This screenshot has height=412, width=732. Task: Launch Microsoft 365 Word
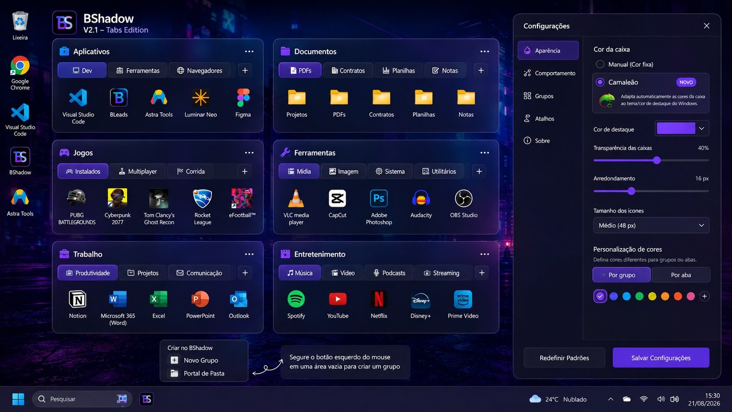[118, 299]
